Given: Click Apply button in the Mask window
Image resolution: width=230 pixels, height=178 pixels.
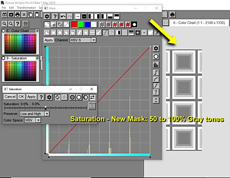Looking at the screenshot, I should [x=49, y=40].
